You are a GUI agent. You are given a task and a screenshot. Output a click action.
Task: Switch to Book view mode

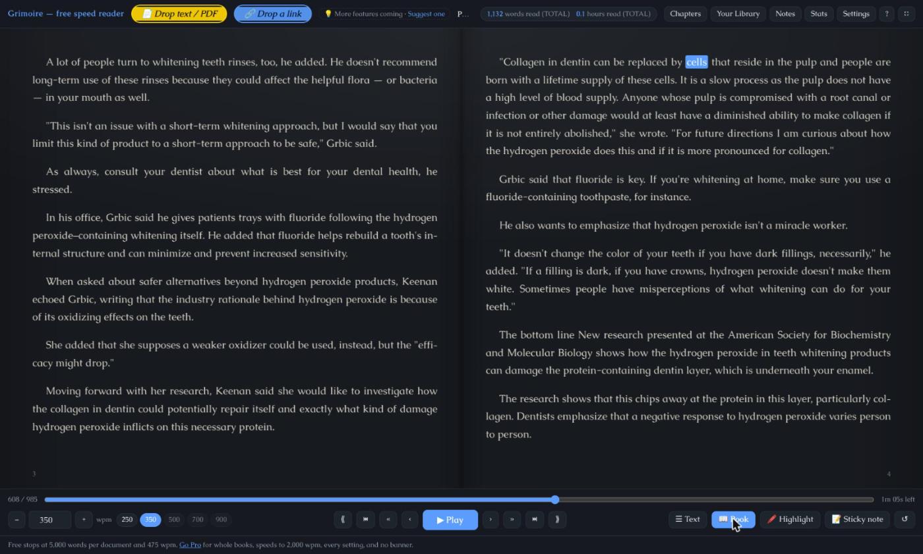tap(733, 519)
